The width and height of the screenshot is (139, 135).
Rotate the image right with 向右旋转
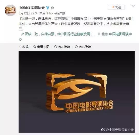[83, 47]
